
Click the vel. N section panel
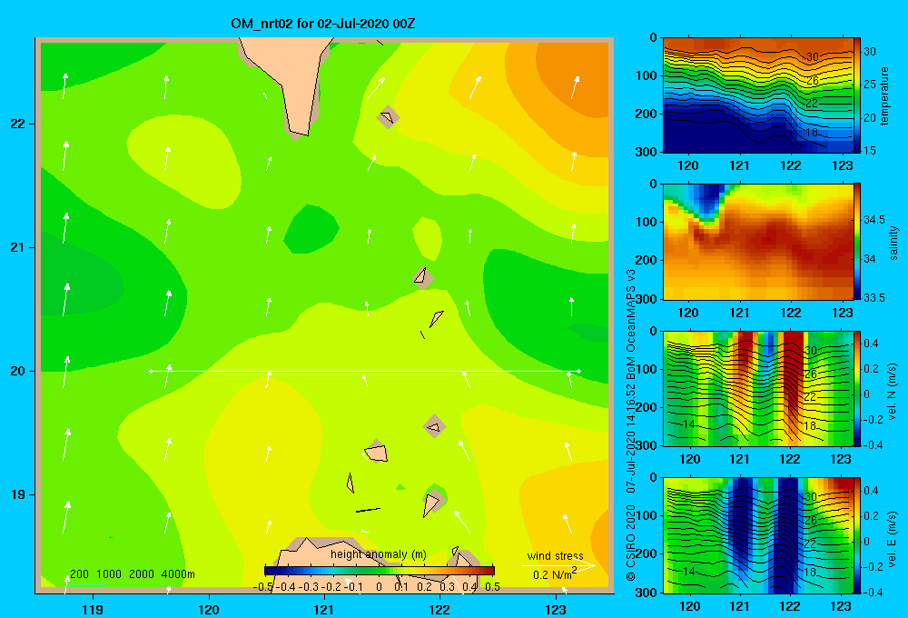(758, 388)
